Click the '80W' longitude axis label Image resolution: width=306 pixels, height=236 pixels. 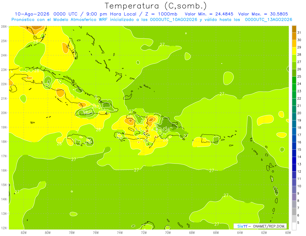[48, 232]
